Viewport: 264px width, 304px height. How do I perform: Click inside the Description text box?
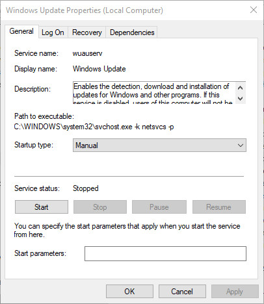154,93
